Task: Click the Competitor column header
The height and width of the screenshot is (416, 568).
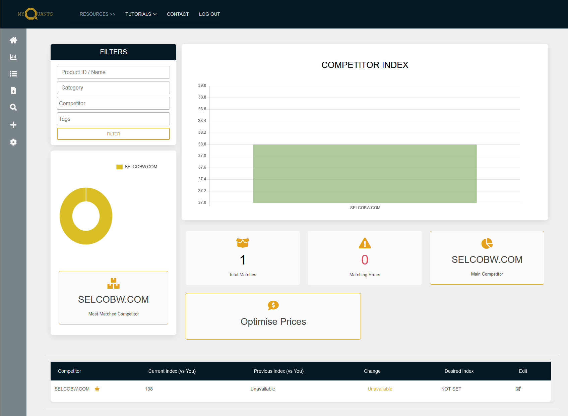Action: point(70,371)
